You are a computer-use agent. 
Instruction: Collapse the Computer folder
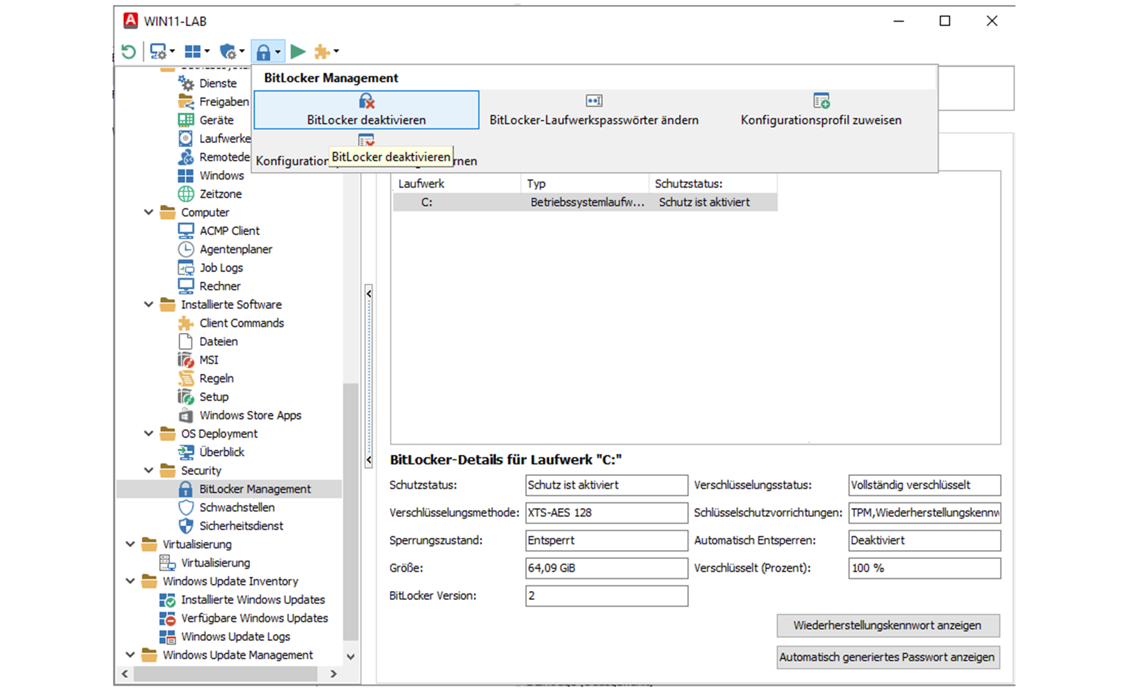pos(148,212)
